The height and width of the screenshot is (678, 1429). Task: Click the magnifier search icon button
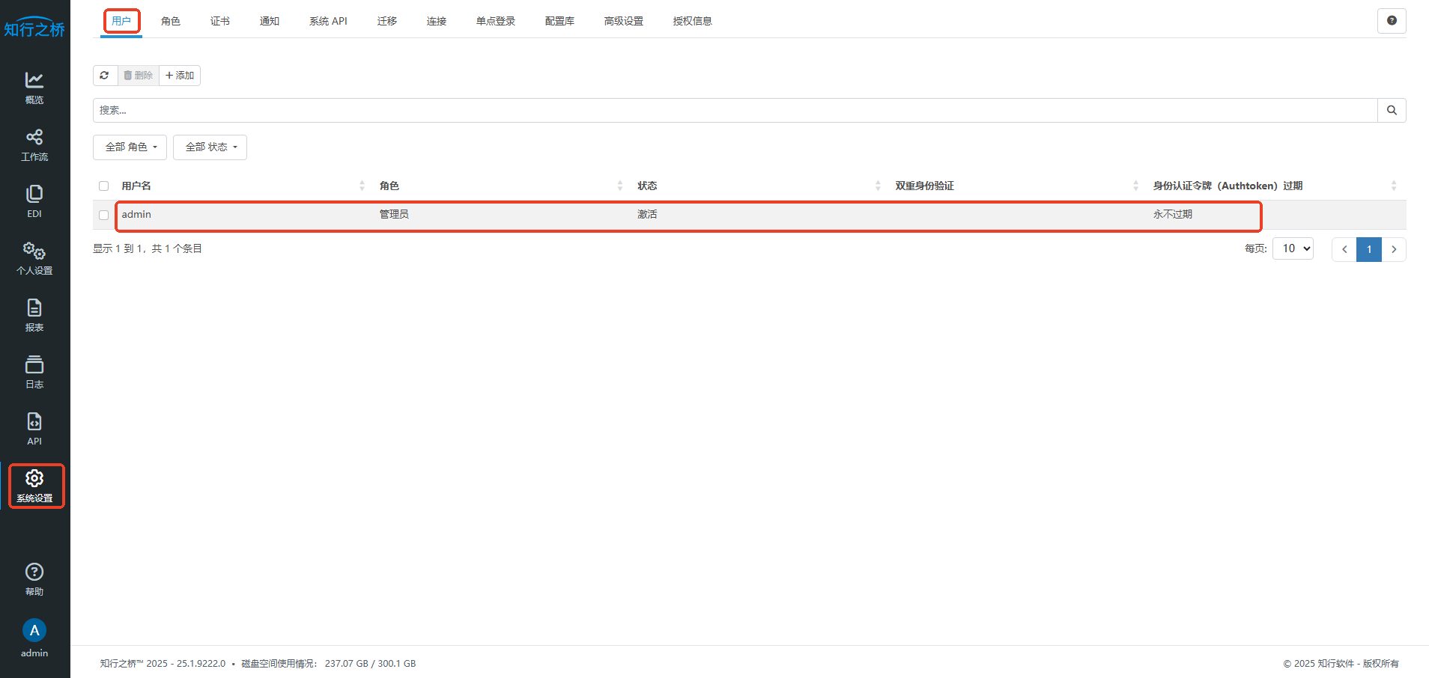coord(1392,110)
